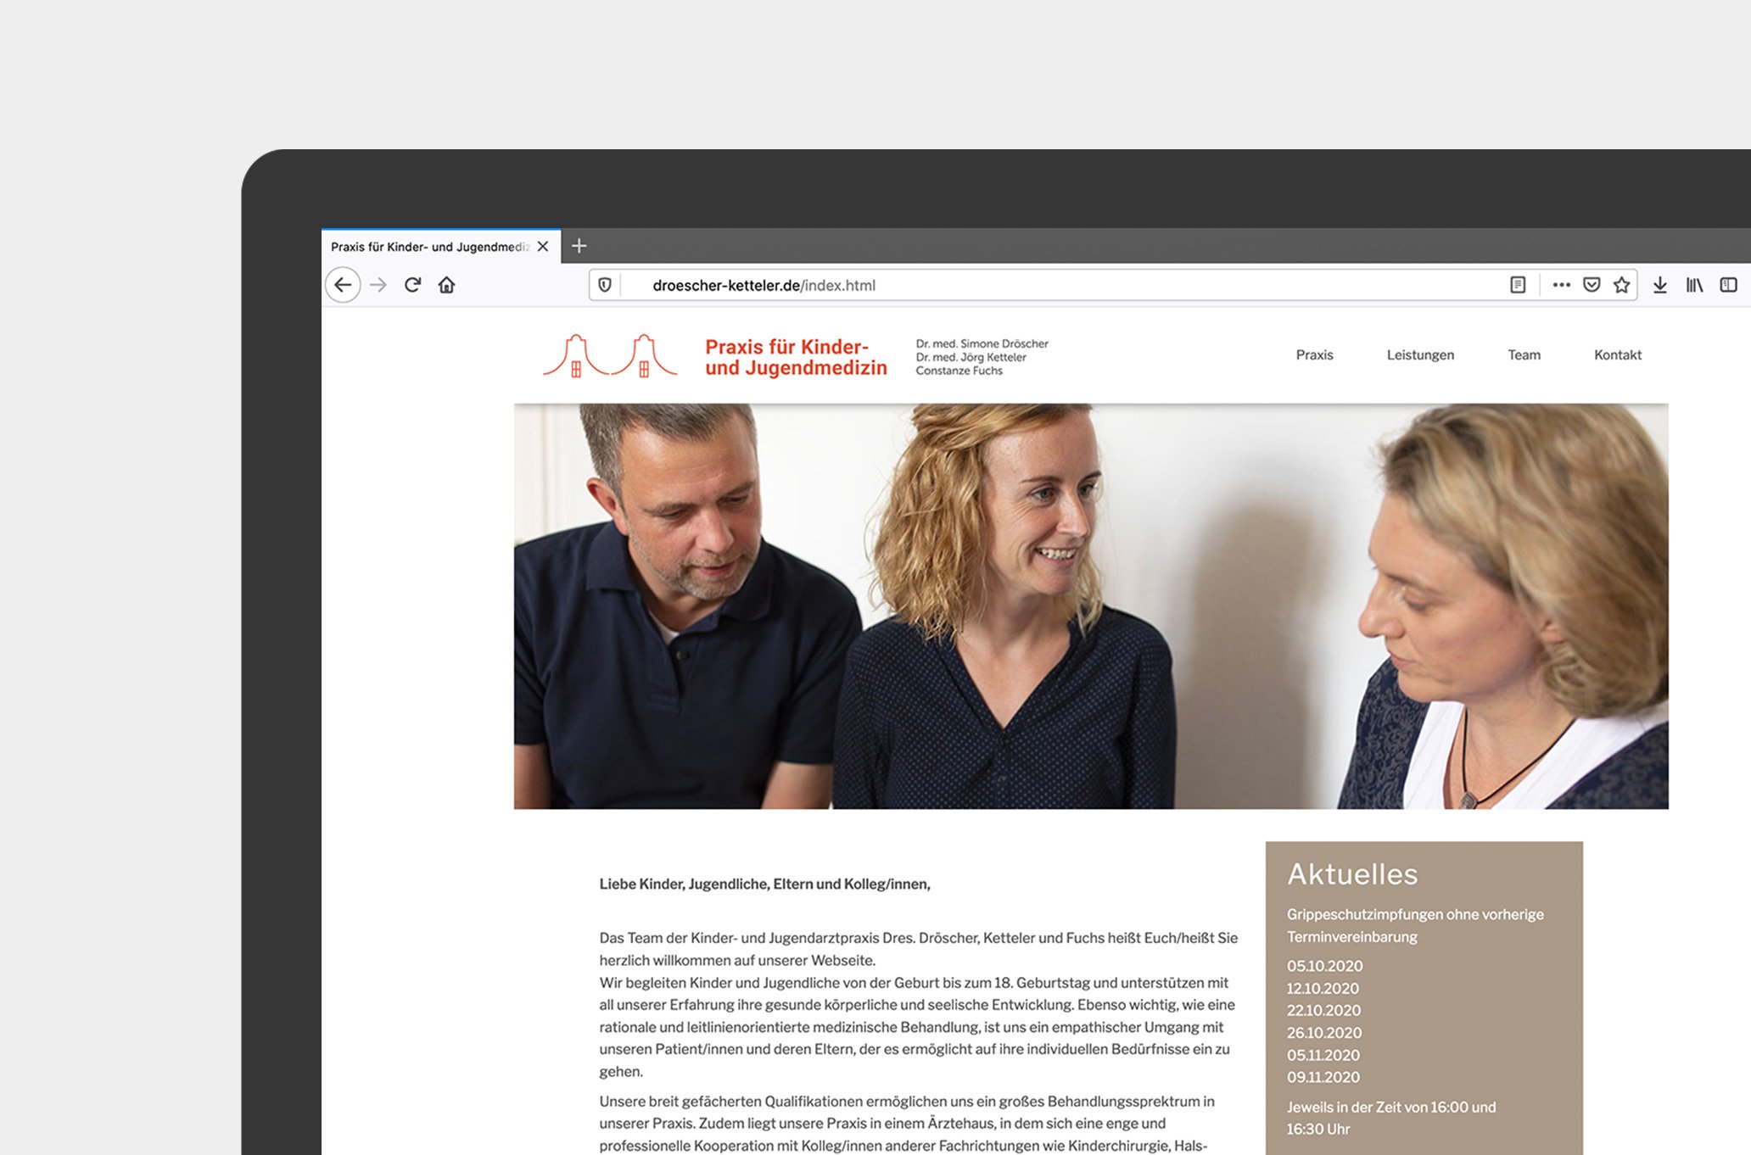Open the Leistungen navigation link
Image resolution: width=1751 pixels, height=1155 pixels.
(x=1420, y=354)
